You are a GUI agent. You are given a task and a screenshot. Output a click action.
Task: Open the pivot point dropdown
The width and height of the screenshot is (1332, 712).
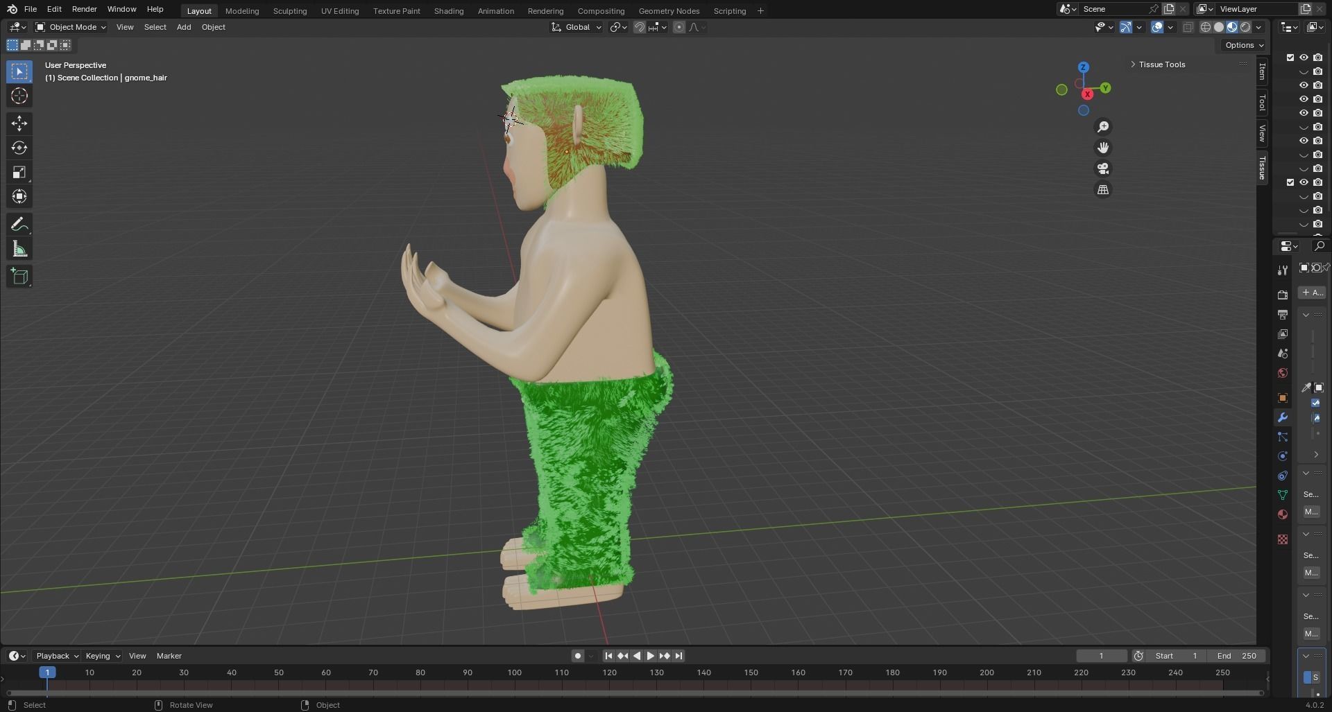click(x=618, y=27)
